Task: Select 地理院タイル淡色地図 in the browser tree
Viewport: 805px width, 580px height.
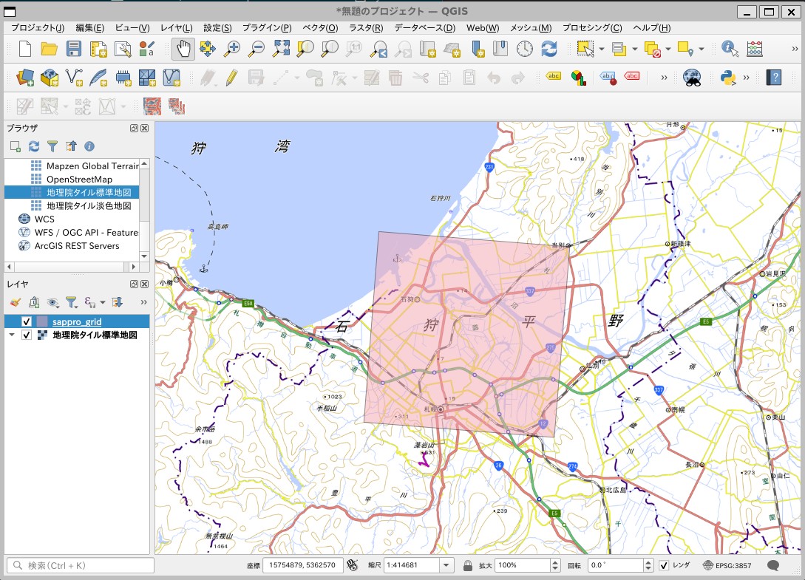Action: [89, 206]
